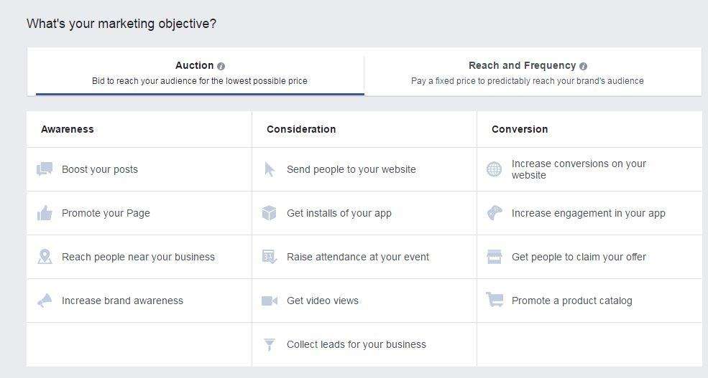Click the video camera icon for video views
This screenshot has width=708, height=378.
(270, 301)
